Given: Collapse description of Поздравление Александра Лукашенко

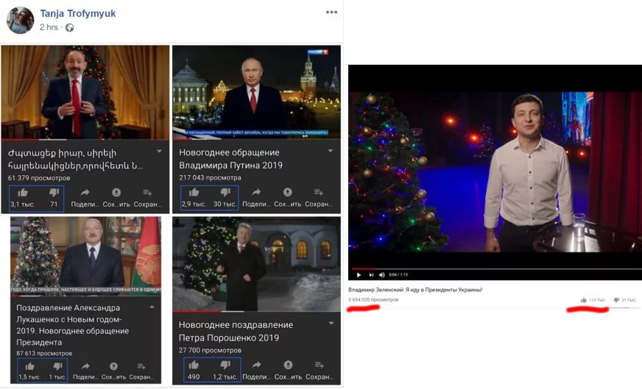Looking at the screenshot, I should (152, 307).
